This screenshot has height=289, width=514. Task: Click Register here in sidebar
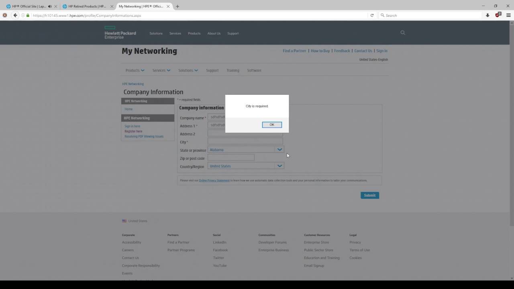[133, 131]
